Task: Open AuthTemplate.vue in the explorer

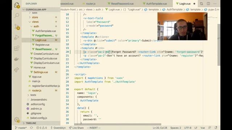Action: point(45,31)
